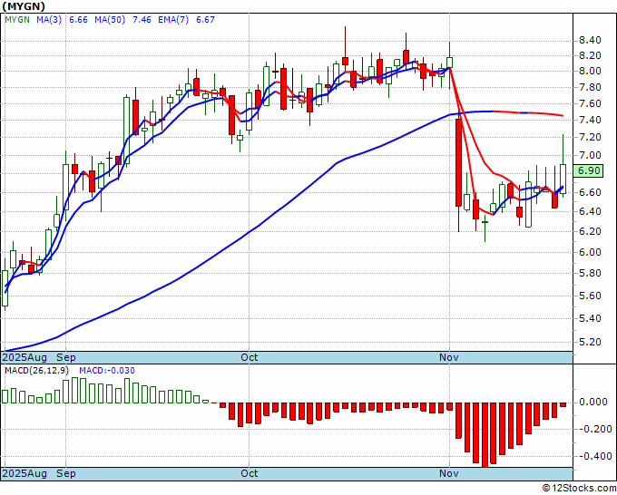Click the (MYGN) chart title
Image resolution: width=617 pixels, height=495 pixels.
[x=24, y=6]
